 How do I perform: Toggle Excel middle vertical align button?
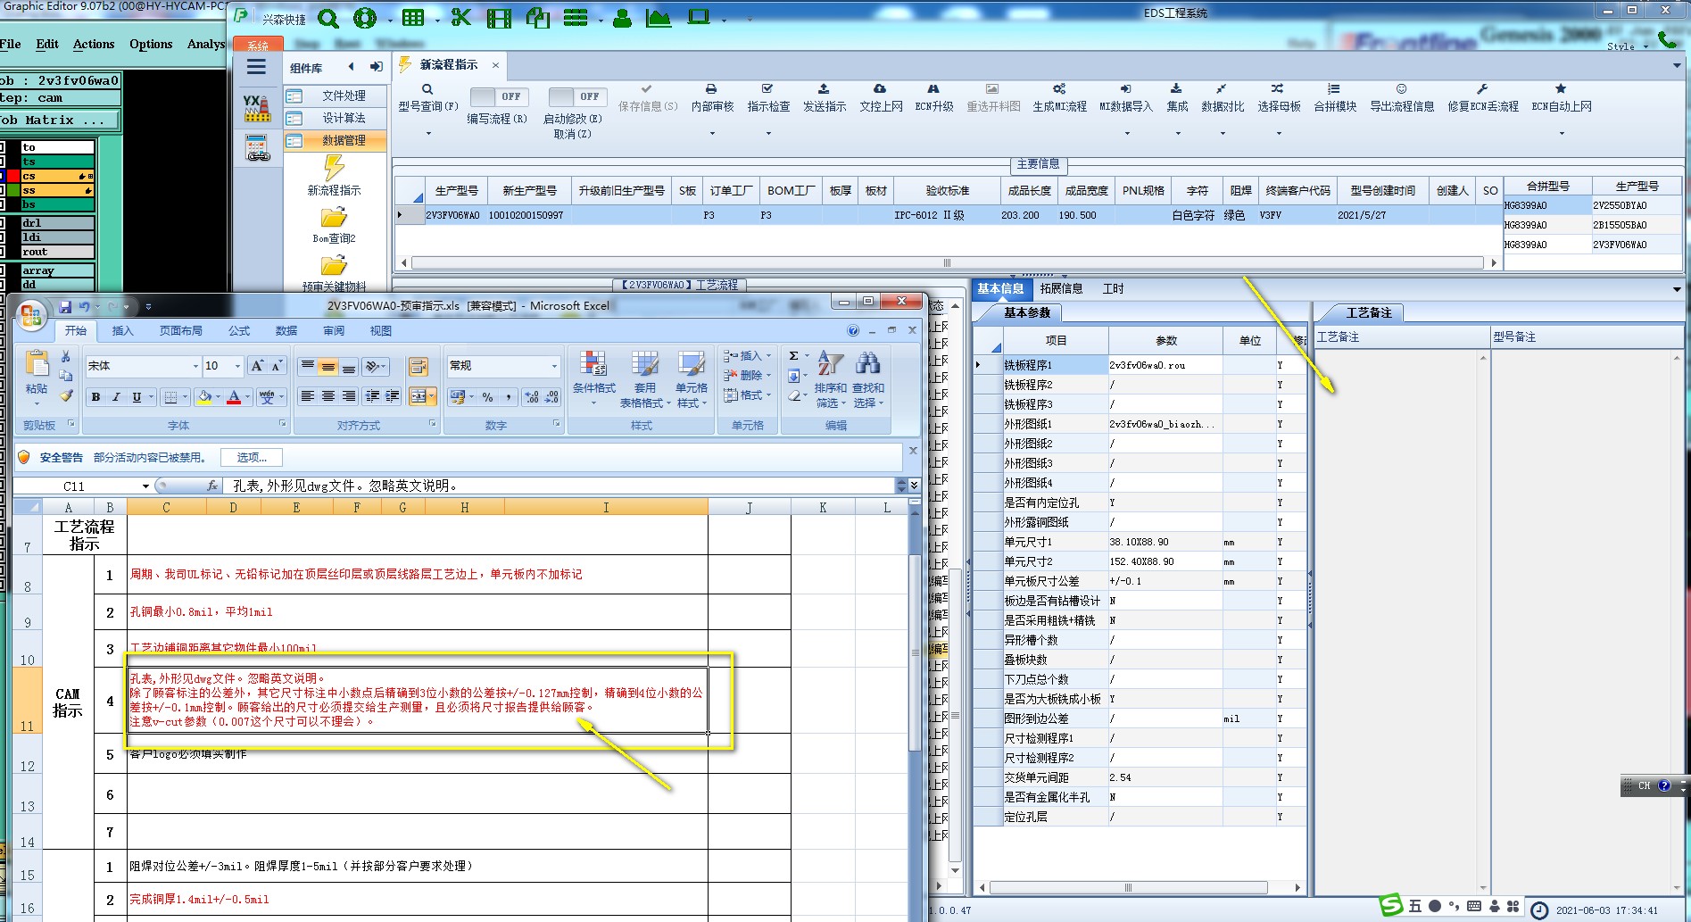point(327,367)
